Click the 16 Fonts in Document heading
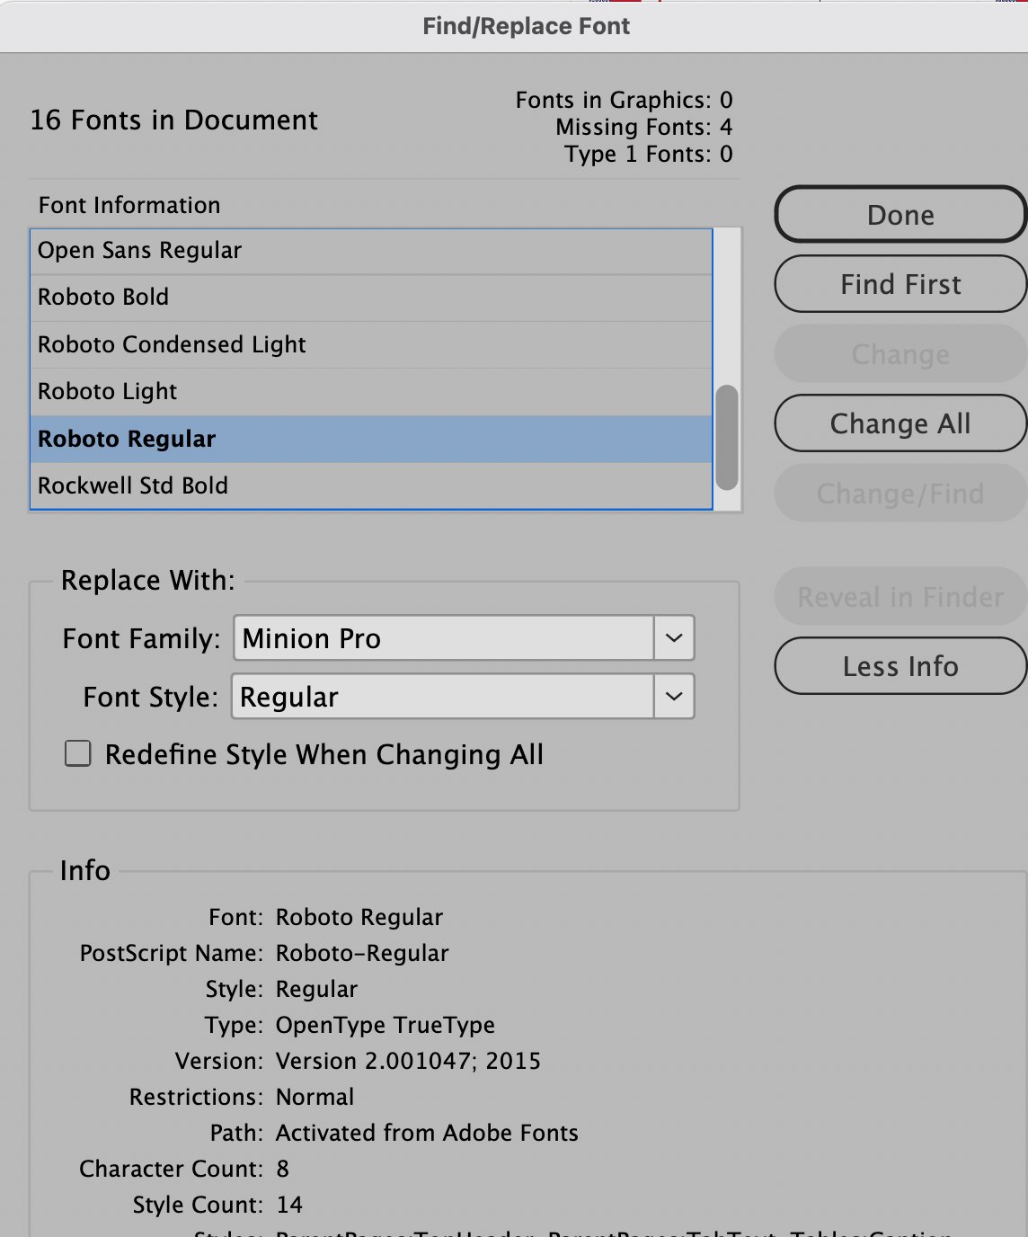 (x=173, y=120)
